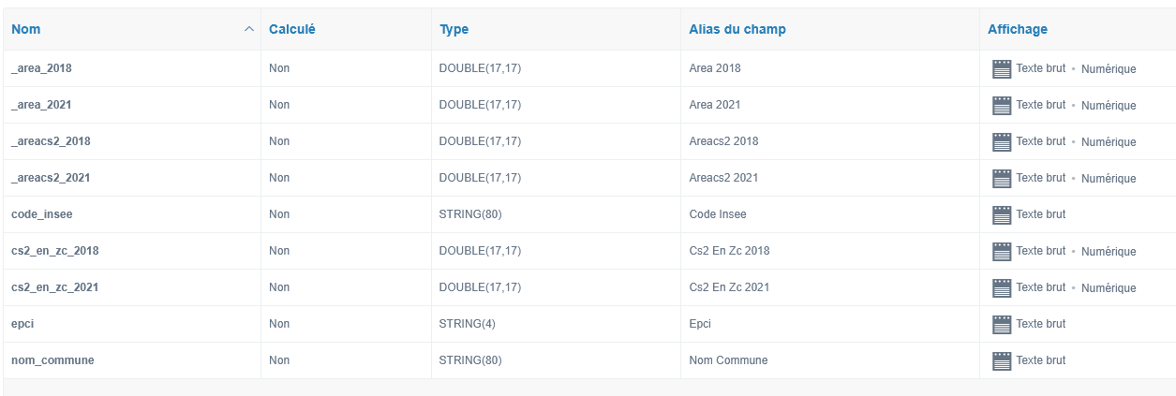The width and height of the screenshot is (1176, 396).
Task: Select the epci field name
Action: 22,324
